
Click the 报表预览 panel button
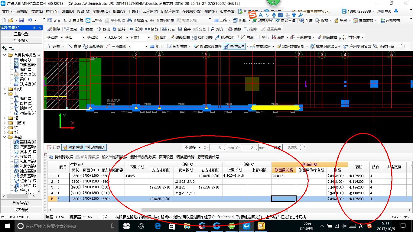coord(21,209)
